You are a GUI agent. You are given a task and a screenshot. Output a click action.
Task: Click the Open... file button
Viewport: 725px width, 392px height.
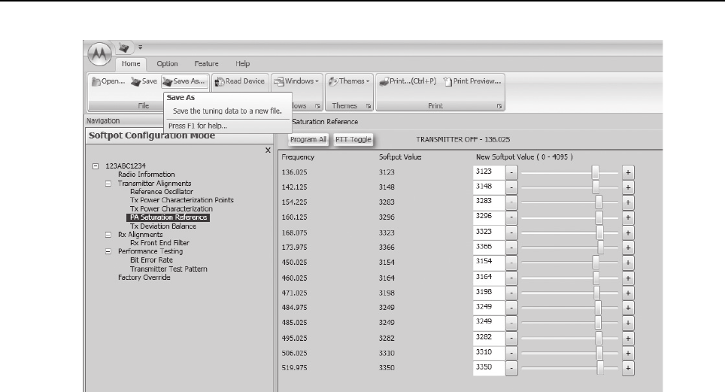click(108, 81)
